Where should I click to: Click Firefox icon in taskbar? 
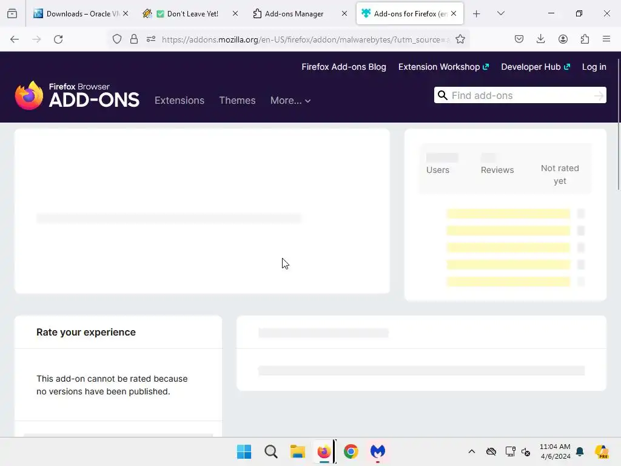point(324,451)
